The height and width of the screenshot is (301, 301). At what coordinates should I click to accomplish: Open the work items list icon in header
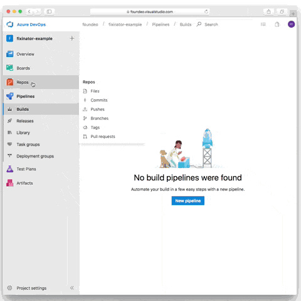[x=263, y=24]
